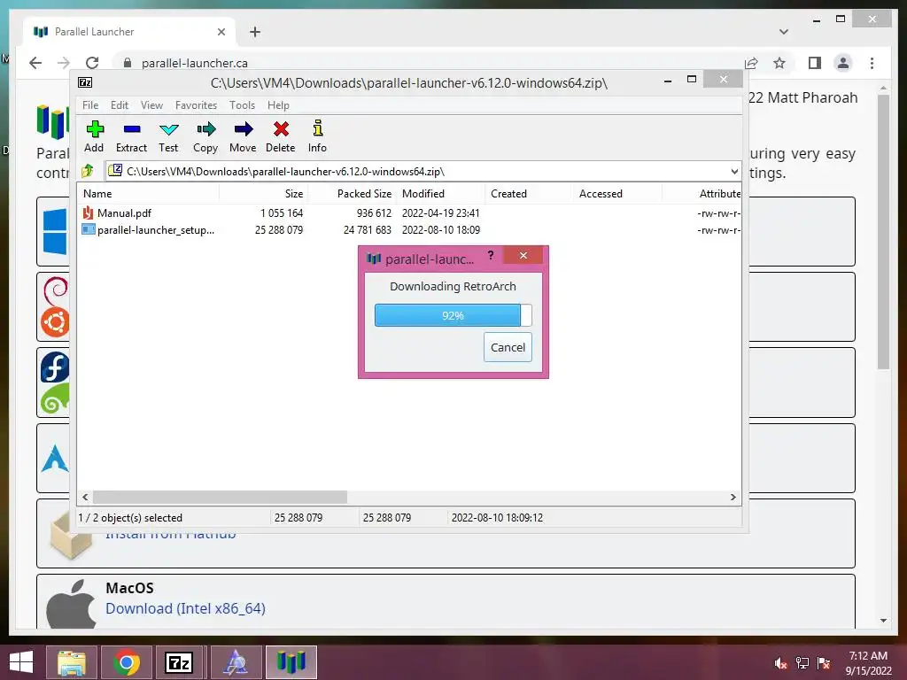Open File Explorer from the taskbar
The width and height of the screenshot is (907, 680).
[x=72, y=662]
